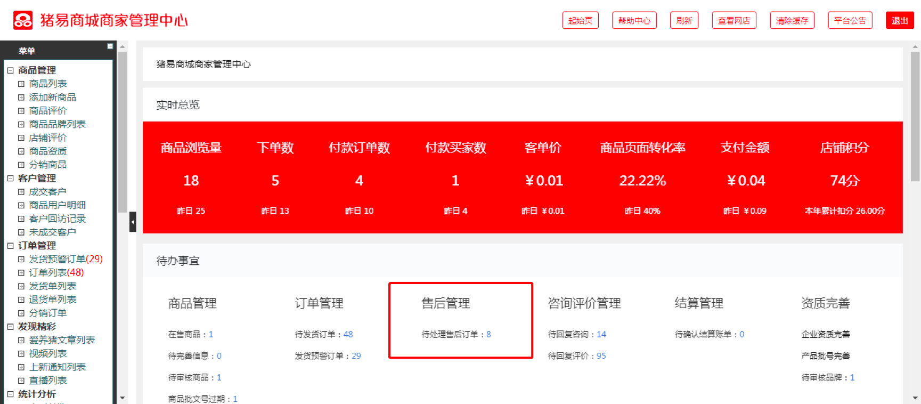Open 上新通知列表 in the menu
Screen dimensions: 921x404
point(57,367)
